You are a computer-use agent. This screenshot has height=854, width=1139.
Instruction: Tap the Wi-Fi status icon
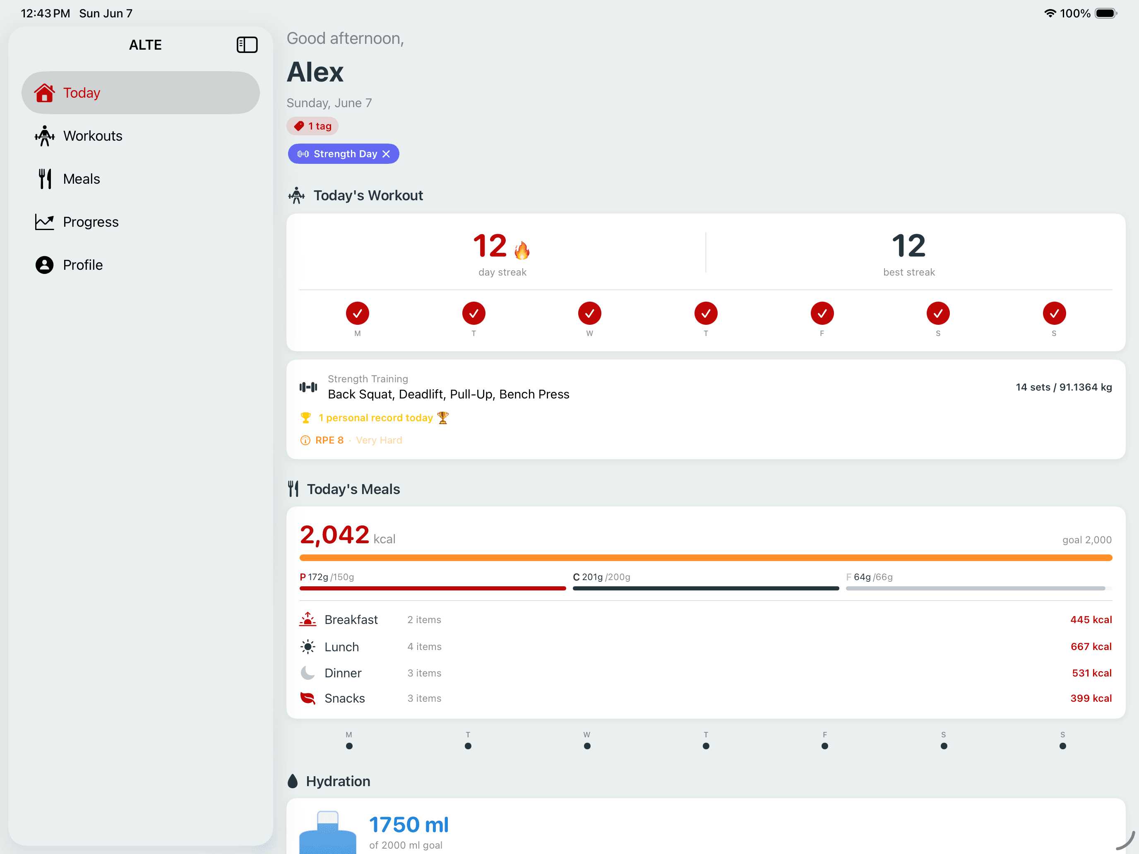pos(1050,13)
